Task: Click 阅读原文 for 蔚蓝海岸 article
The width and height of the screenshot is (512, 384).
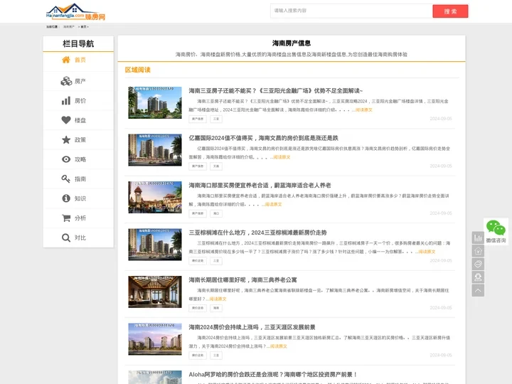Action: pyautogui.click(x=273, y=204)
